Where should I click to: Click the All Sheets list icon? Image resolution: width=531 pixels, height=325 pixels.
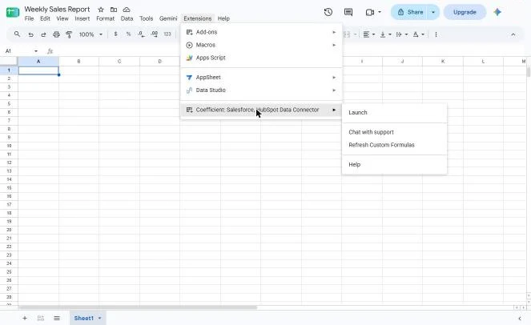point(57,319)
